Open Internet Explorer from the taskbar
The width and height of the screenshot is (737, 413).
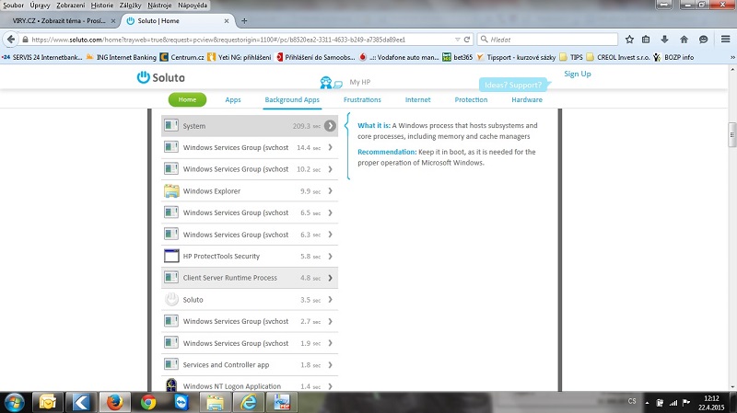click(x=249, y=402)
